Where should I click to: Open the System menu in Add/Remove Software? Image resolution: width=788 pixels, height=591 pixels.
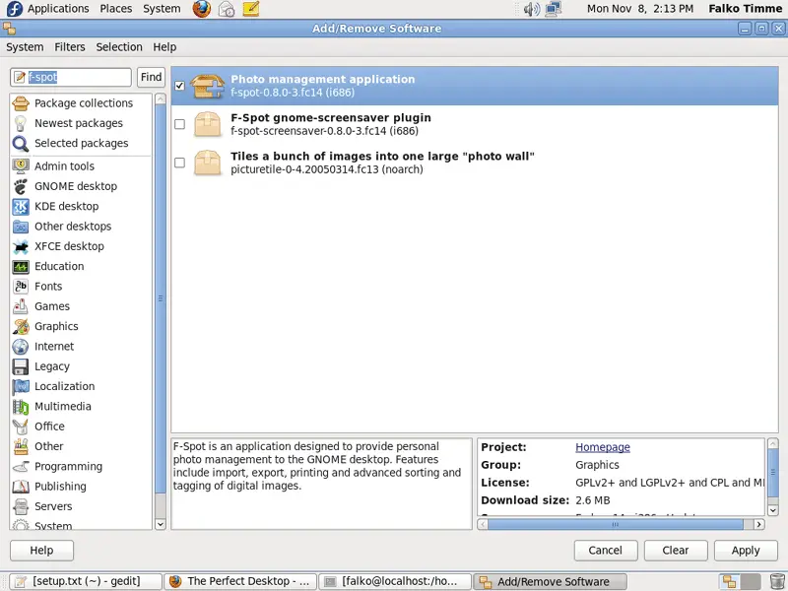tap(25, 47)
